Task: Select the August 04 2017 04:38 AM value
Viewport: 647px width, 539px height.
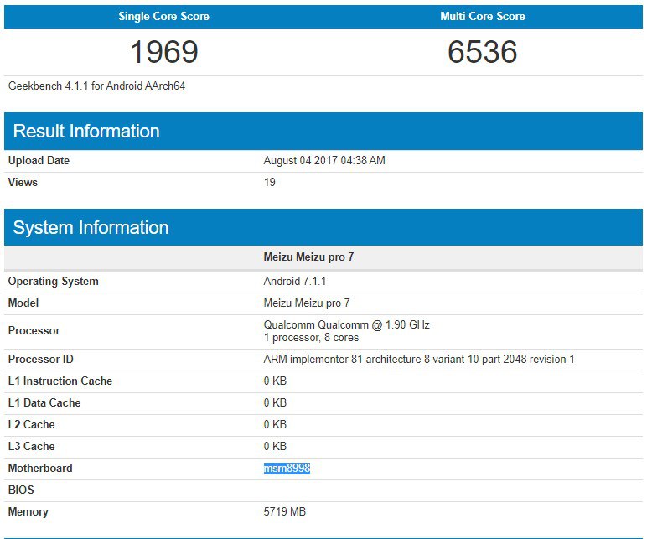Action: tap(324, 161)
